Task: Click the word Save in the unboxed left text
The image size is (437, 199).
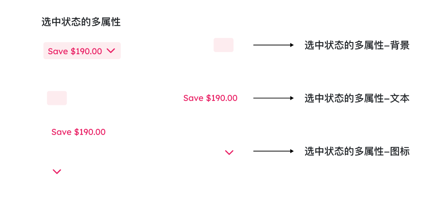Action: click(x=61, y=132)
